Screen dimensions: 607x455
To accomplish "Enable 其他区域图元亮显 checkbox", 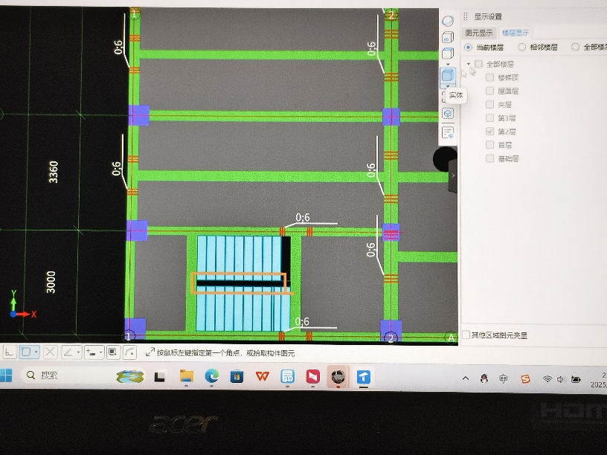I will pyautogui.click(x=466, y=335).
